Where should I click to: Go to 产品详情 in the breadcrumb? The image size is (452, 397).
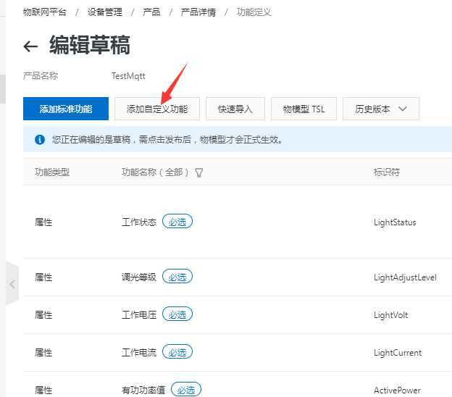198,12
